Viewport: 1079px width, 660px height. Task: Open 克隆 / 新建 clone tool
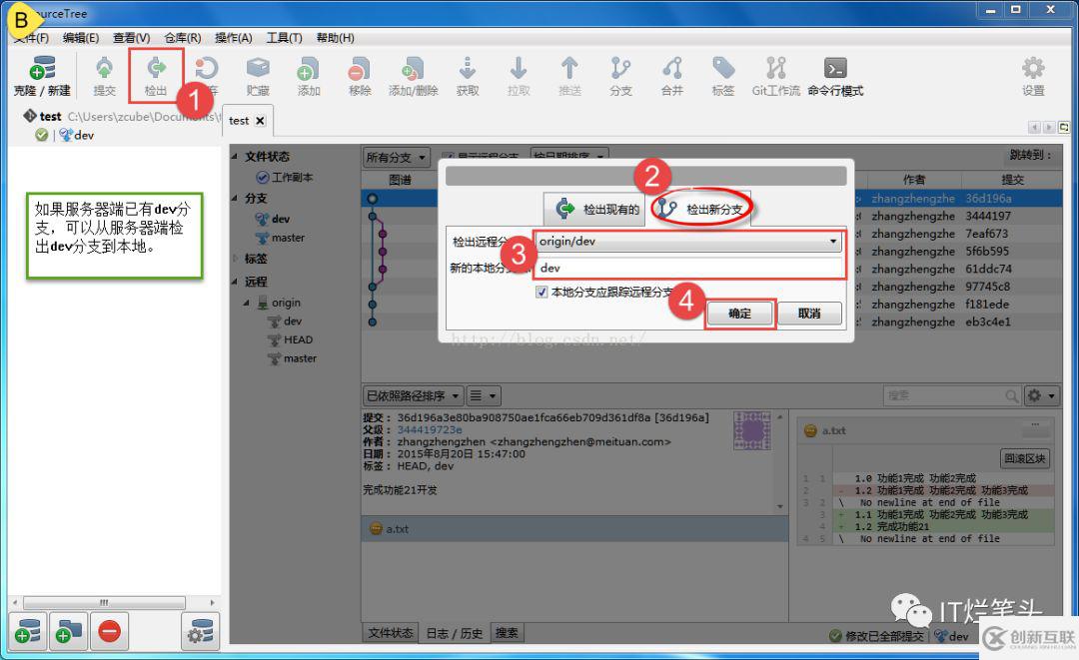pos(42,76)
